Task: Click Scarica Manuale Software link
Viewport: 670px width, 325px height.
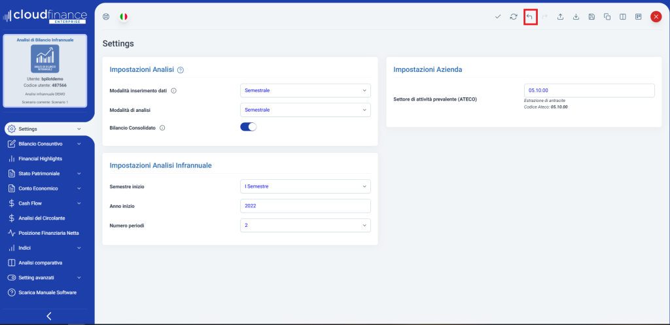Action: (x=47, y=292)
